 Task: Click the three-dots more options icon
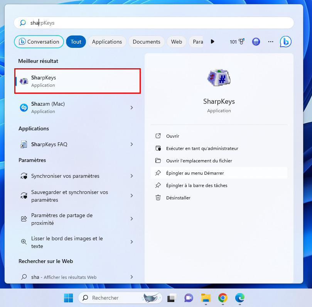[271, 42]
